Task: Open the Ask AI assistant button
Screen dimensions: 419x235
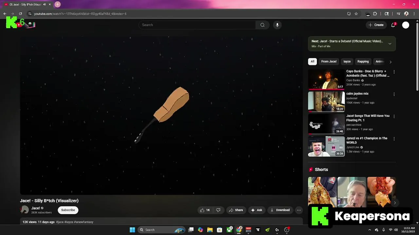Action: click(256, 210)
